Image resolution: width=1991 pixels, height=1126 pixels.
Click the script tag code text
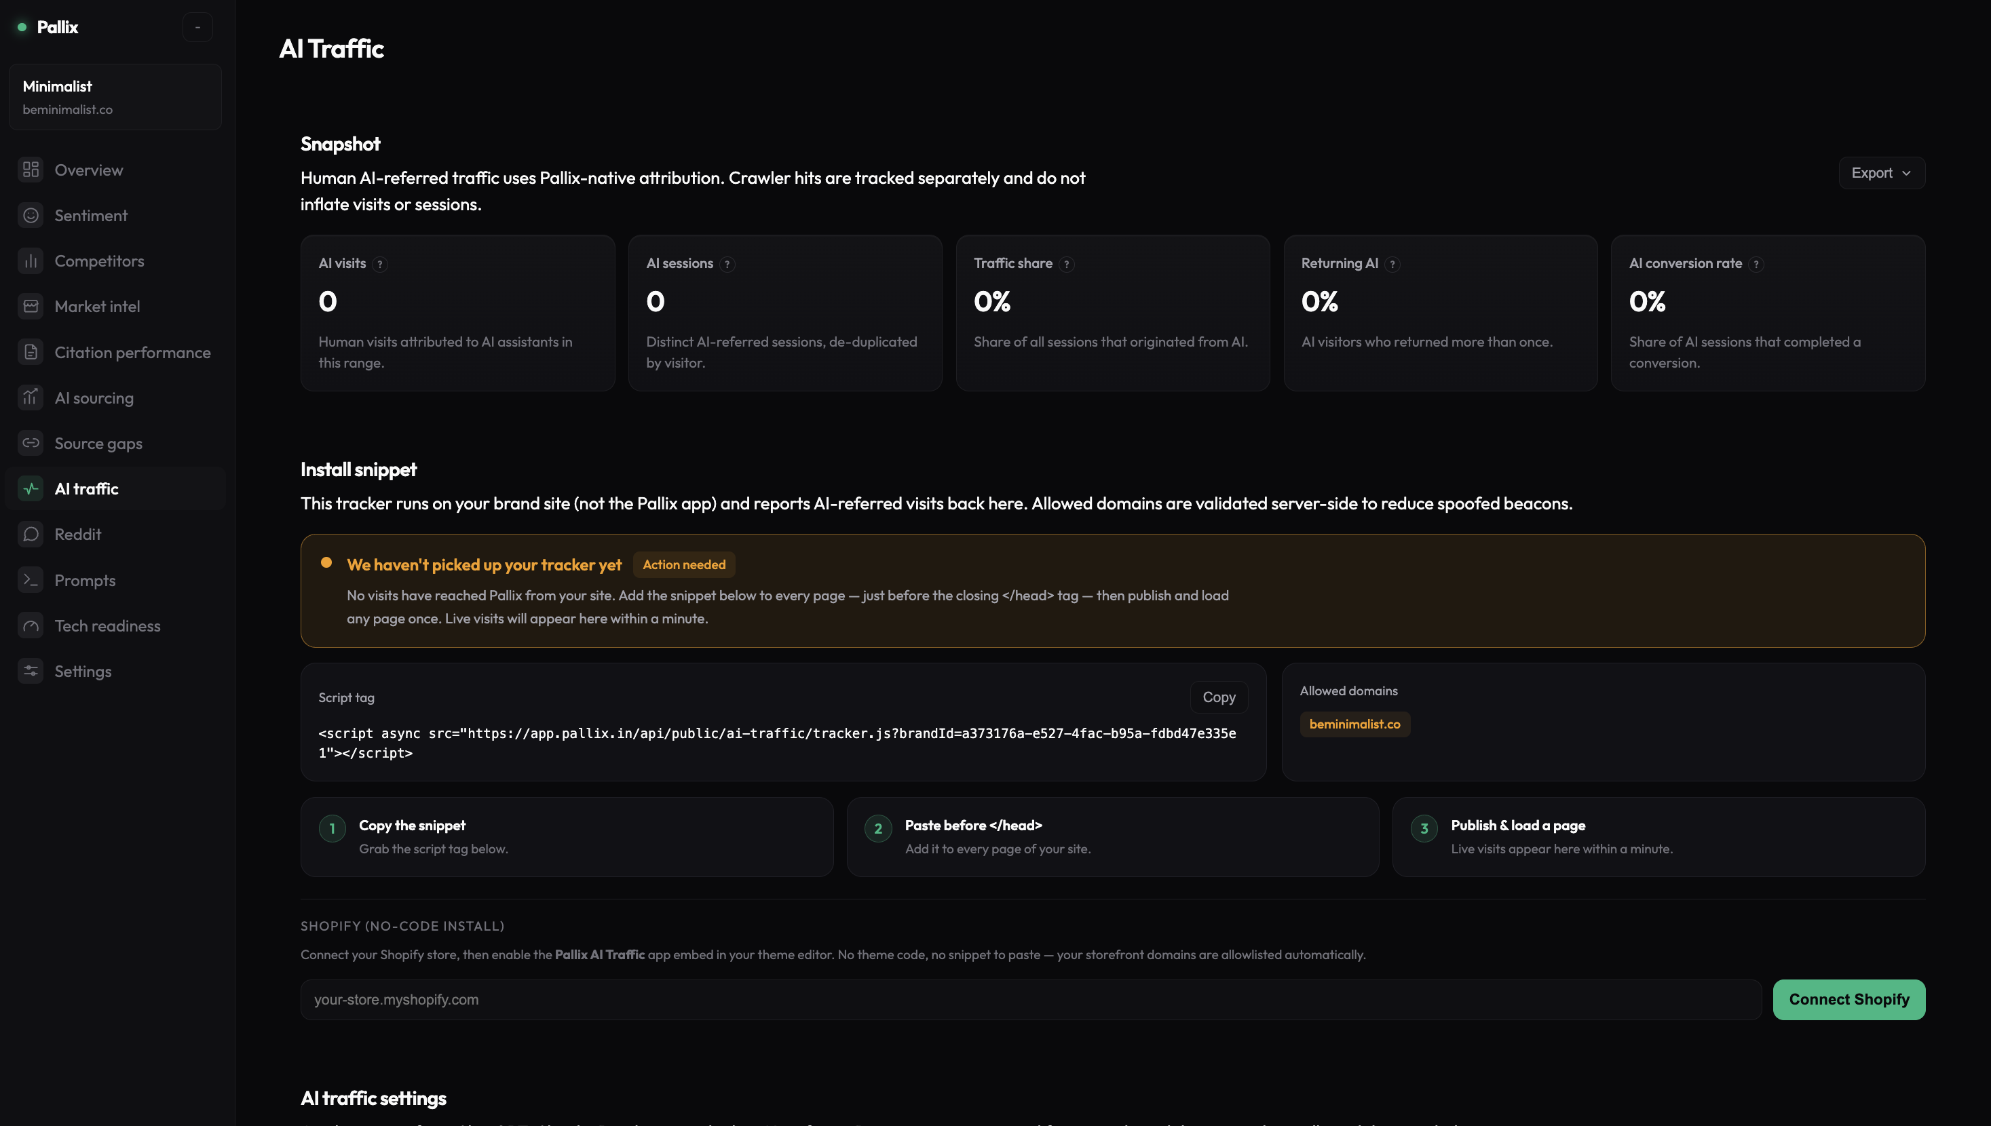point(776,743)
